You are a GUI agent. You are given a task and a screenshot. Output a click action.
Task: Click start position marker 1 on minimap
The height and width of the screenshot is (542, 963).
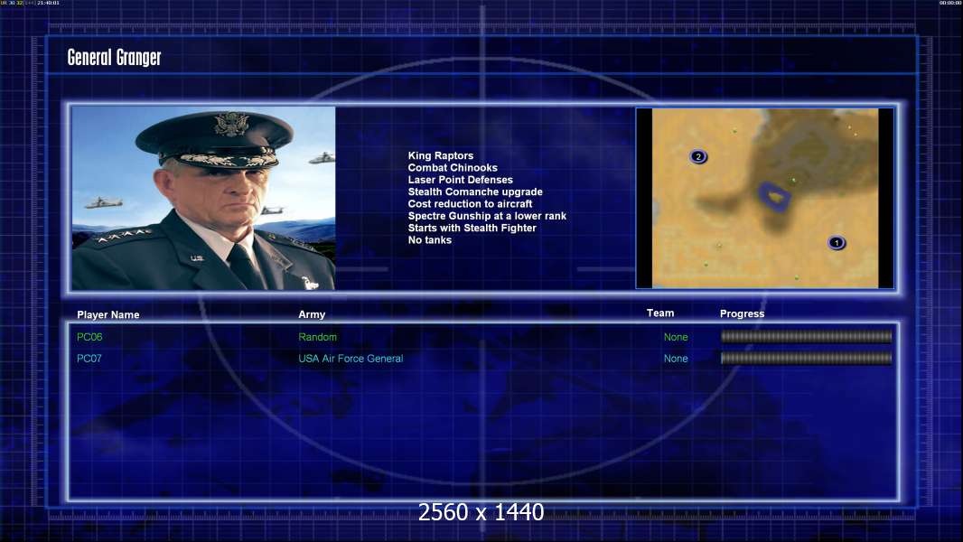coord(836,242)
